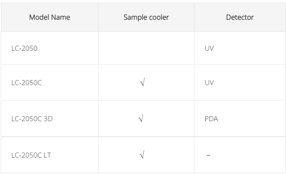
Task: Select the LC-2050C 3D model name
Action: coord(32,119)
